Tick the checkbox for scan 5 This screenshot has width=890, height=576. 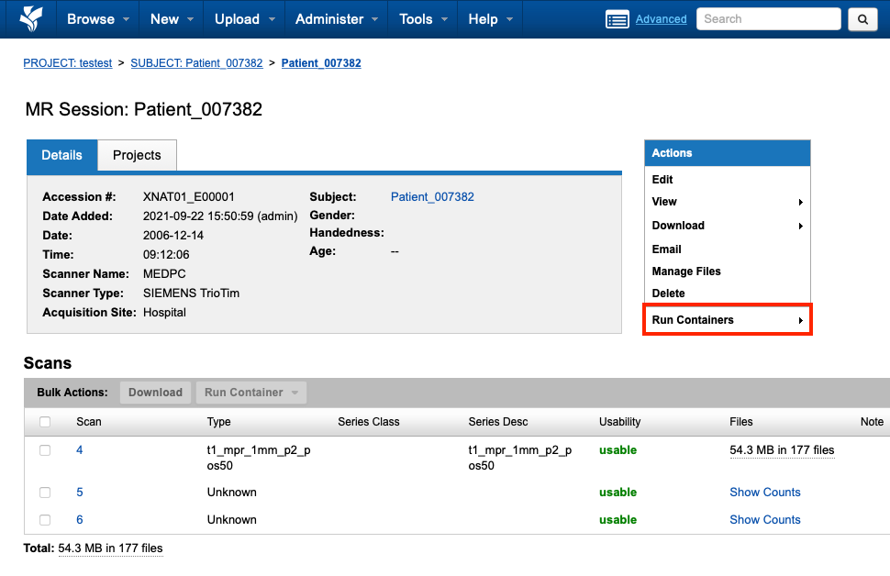tap(45, 493)
